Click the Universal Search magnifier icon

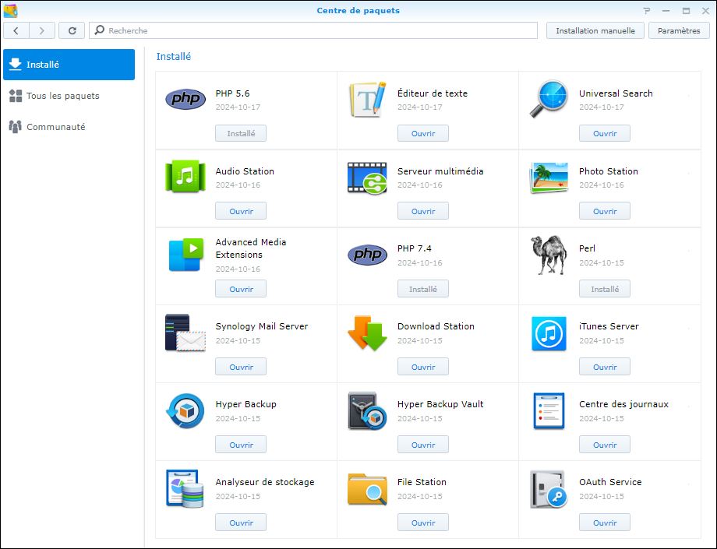(x=549, y=99)
